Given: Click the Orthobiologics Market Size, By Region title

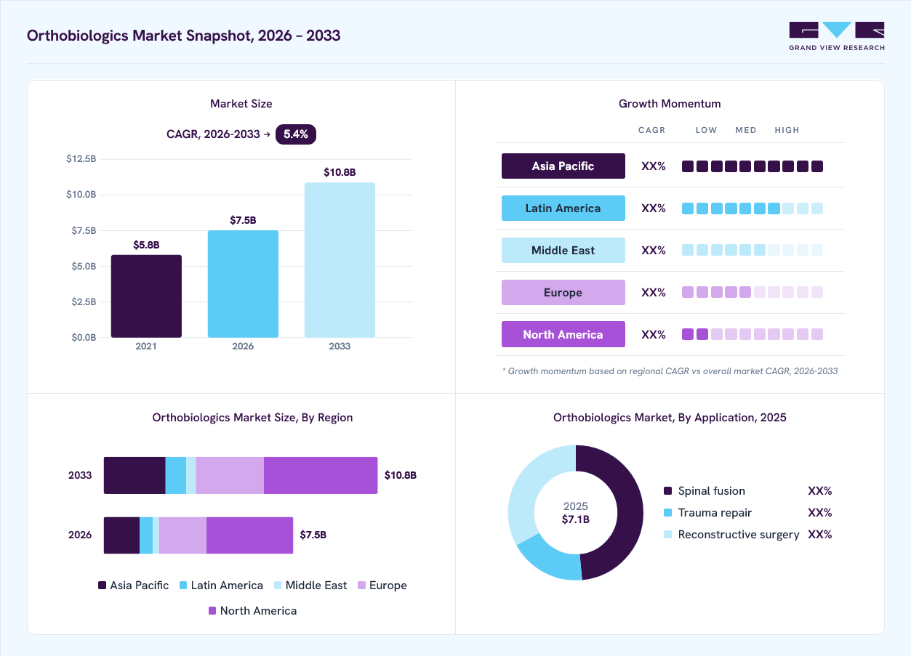Looking at the screenshot, I should [x=253, y=418].
